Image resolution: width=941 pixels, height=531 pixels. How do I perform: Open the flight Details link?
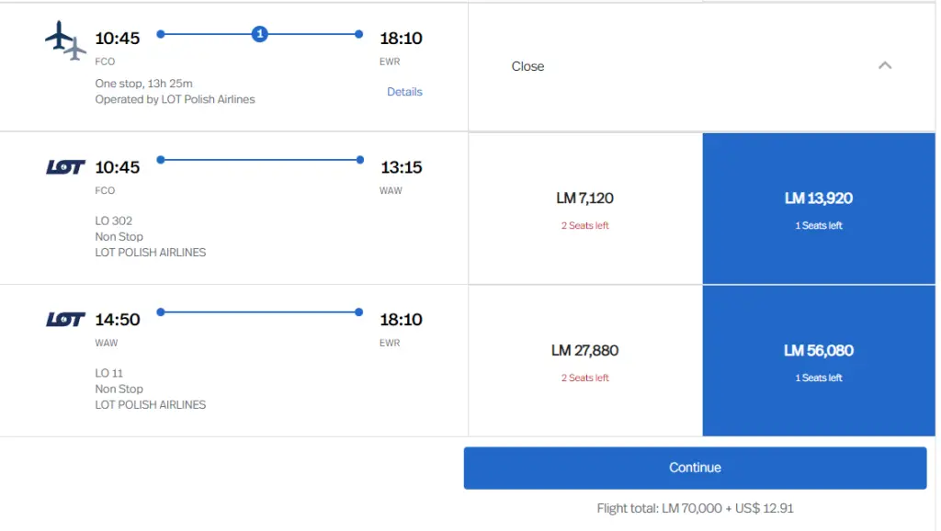click(x=404, y=92)
